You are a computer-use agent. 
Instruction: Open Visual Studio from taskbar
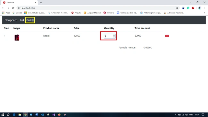tap(53, 115)
